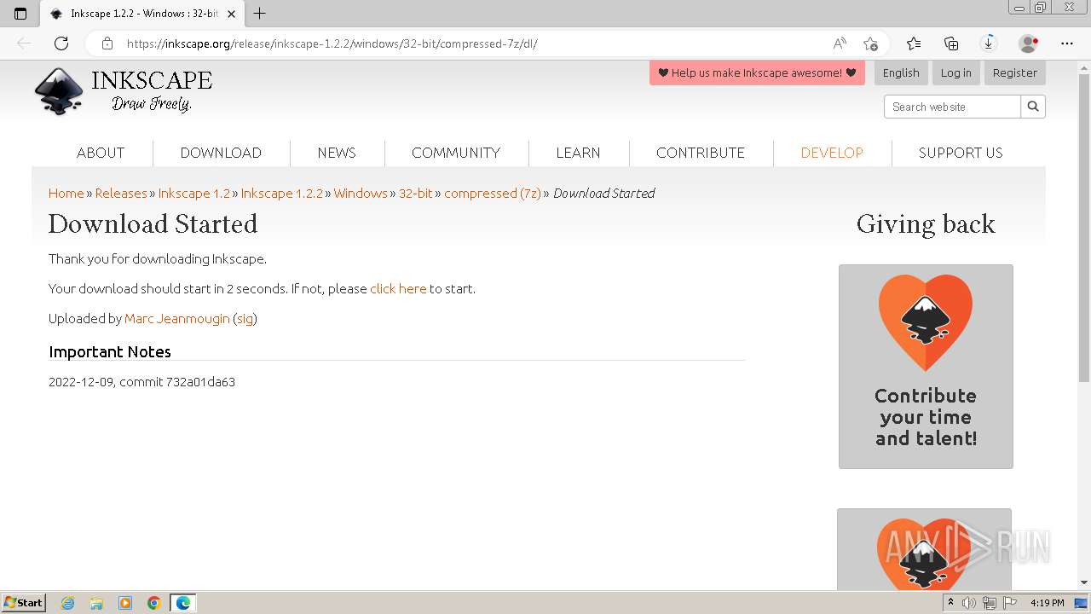
Task: Switch to the Edge taskbar button
Action: click(183, 603)
